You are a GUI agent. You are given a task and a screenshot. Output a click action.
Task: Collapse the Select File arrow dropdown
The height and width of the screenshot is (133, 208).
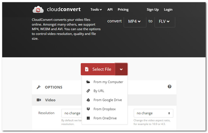(x=121, y=69)
